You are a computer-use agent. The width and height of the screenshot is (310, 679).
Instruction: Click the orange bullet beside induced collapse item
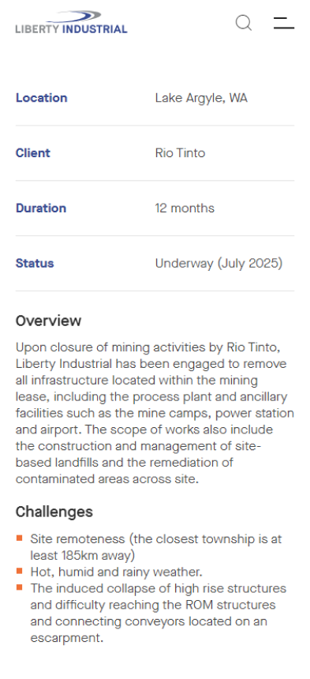20,587
